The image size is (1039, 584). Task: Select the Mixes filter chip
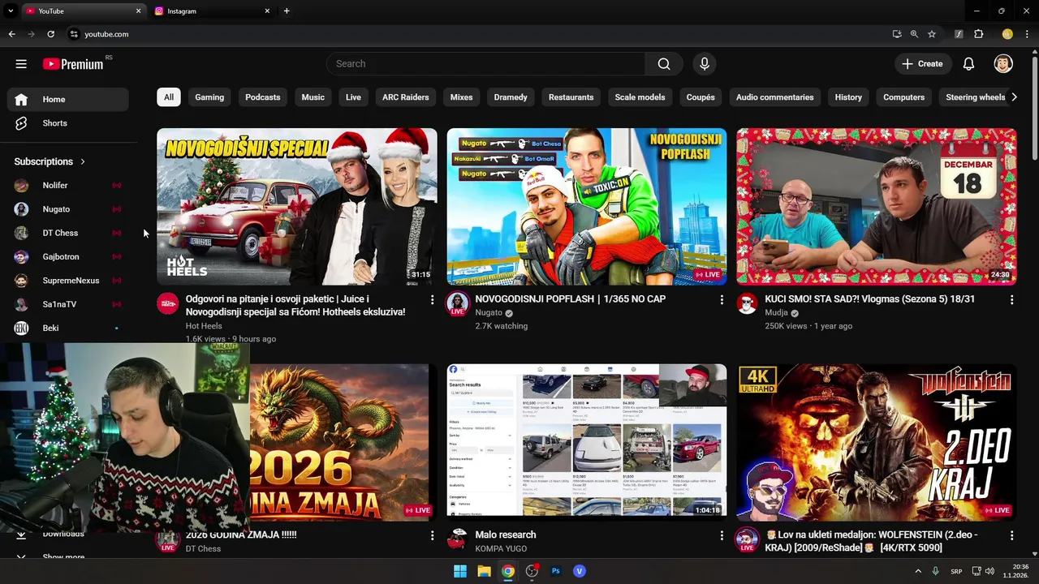point(462,97)
